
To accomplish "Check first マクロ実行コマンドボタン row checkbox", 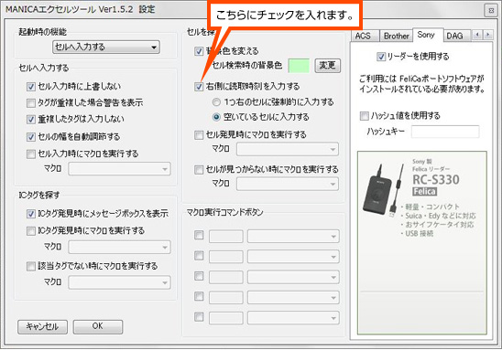I will [x=199, y=236].
